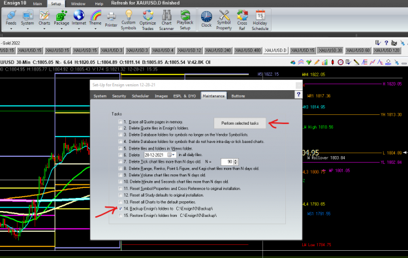This screenshot has height=258, width=408.
Task: Click the red circle compass icon
Action: pos(340,62)
